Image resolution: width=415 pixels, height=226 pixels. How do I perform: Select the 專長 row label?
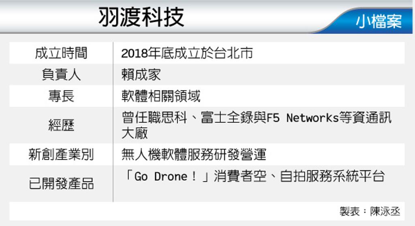[x=61, y=96]
